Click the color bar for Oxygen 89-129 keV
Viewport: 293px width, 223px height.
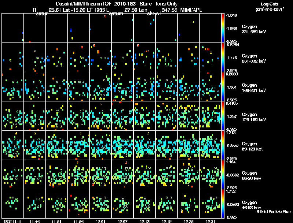223,145
